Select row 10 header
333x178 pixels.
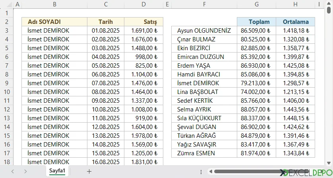pos(7,92)
